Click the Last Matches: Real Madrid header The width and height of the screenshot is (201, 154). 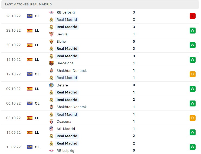(x=28, y=5)
